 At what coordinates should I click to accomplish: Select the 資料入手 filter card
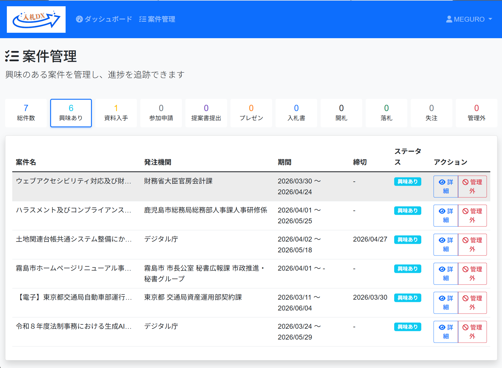pos(116,113)
